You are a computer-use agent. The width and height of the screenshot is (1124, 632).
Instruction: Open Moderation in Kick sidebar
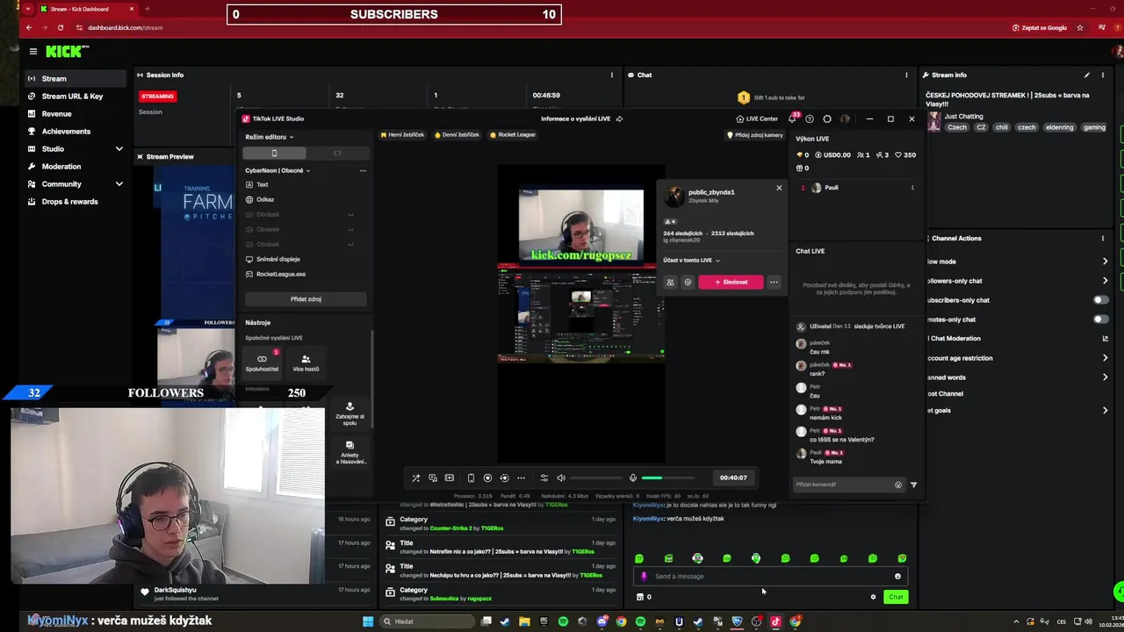tap(61, 167)
